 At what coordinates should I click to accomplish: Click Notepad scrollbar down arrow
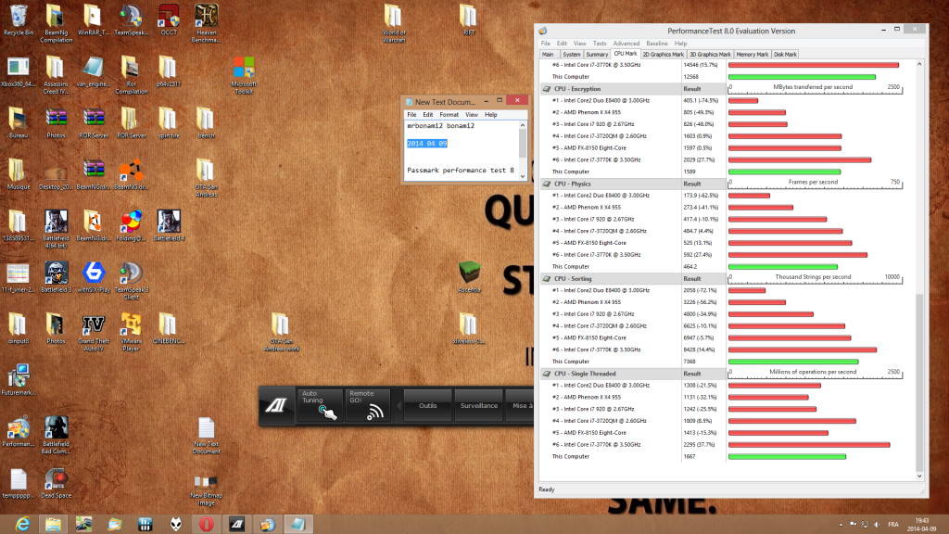tap(523, 176)
